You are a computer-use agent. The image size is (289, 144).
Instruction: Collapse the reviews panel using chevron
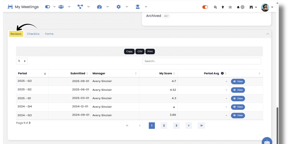[268, 34]
